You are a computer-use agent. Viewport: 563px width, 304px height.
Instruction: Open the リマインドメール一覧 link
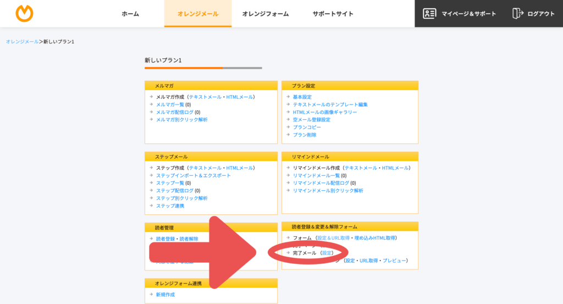316,175
